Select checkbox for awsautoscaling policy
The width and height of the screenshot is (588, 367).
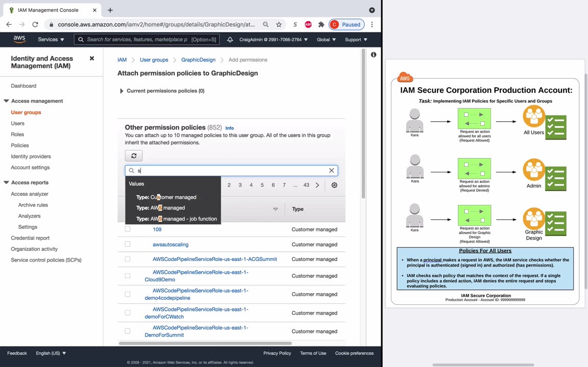coord(128,244)
